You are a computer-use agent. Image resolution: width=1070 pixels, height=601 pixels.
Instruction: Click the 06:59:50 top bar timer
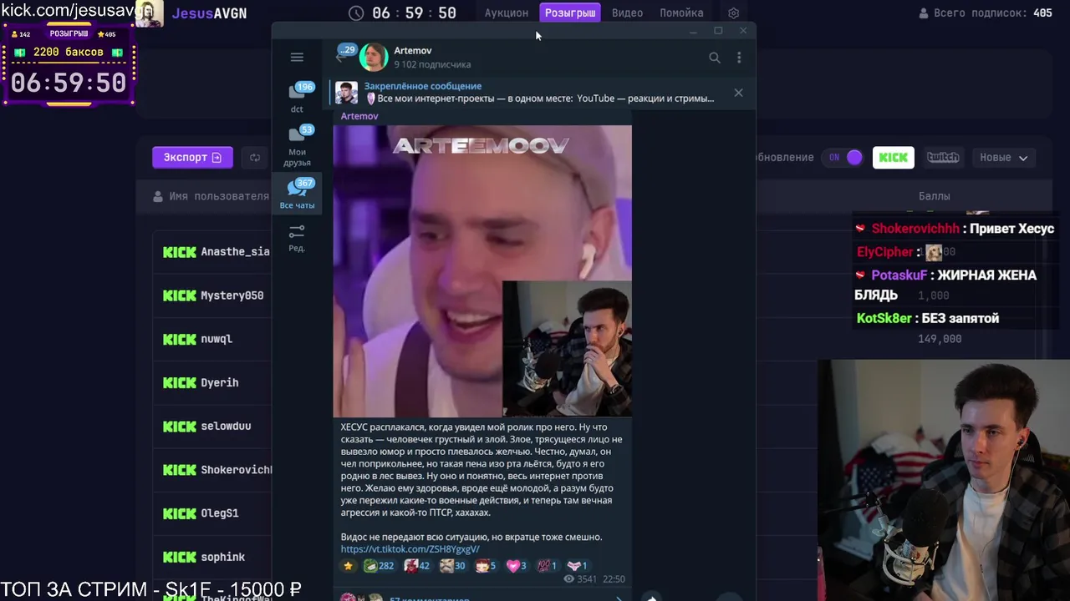click(x=415, y=13)
